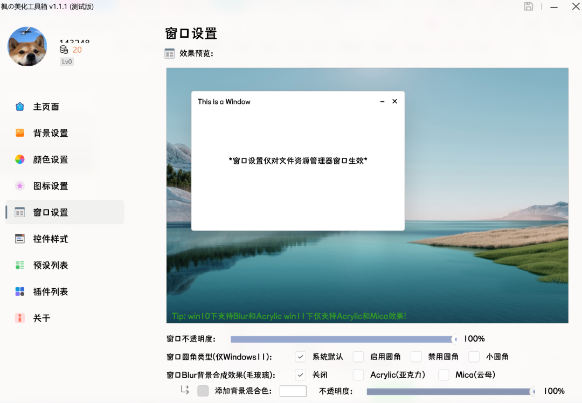This screenshot has height=403, width=582.
Task: Check 启用圆角 option
Action: tap(358, 357)
